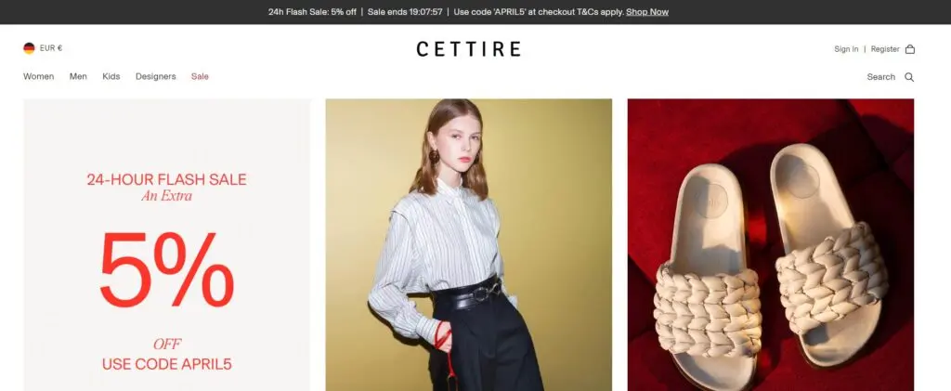Image resolution: width=951 pixels, height=391 pixels.
Task: Open the Kids menu
Action: pyautogui.click(x=111, y=76)
